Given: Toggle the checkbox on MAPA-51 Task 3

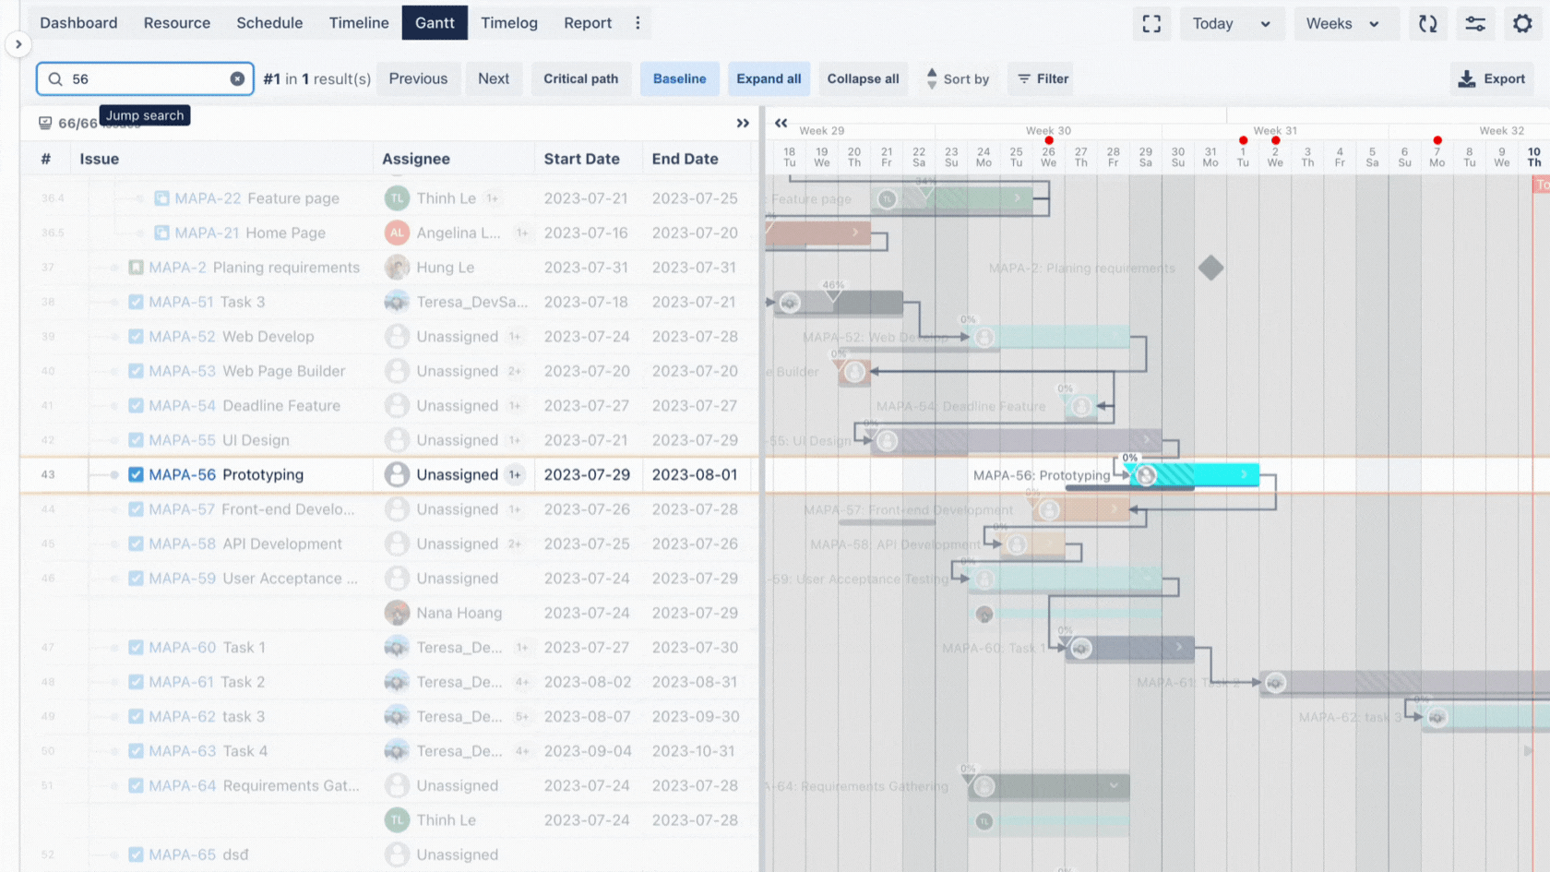Looking at the screenshot, I should point(135,302).
